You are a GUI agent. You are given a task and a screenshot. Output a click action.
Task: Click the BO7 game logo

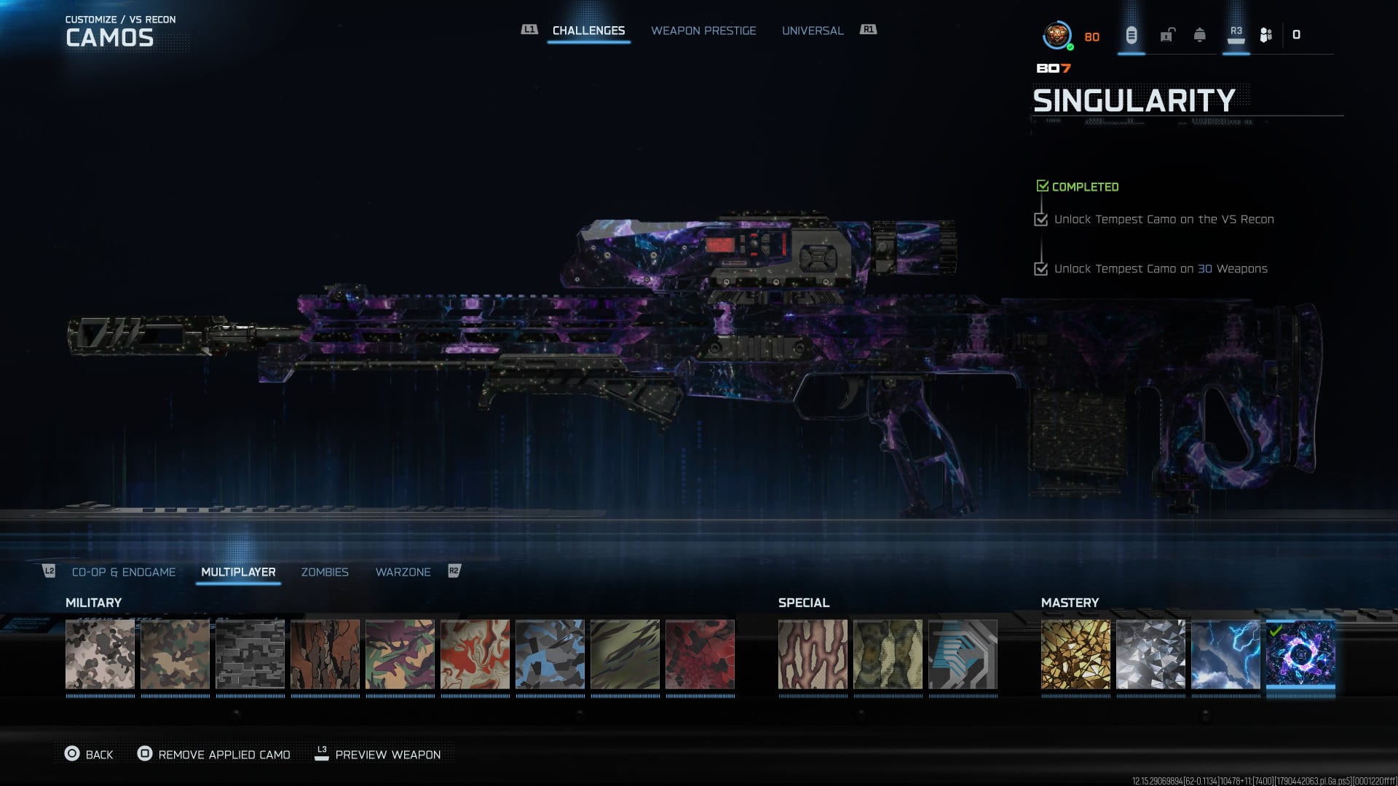tap(1053, 68)
